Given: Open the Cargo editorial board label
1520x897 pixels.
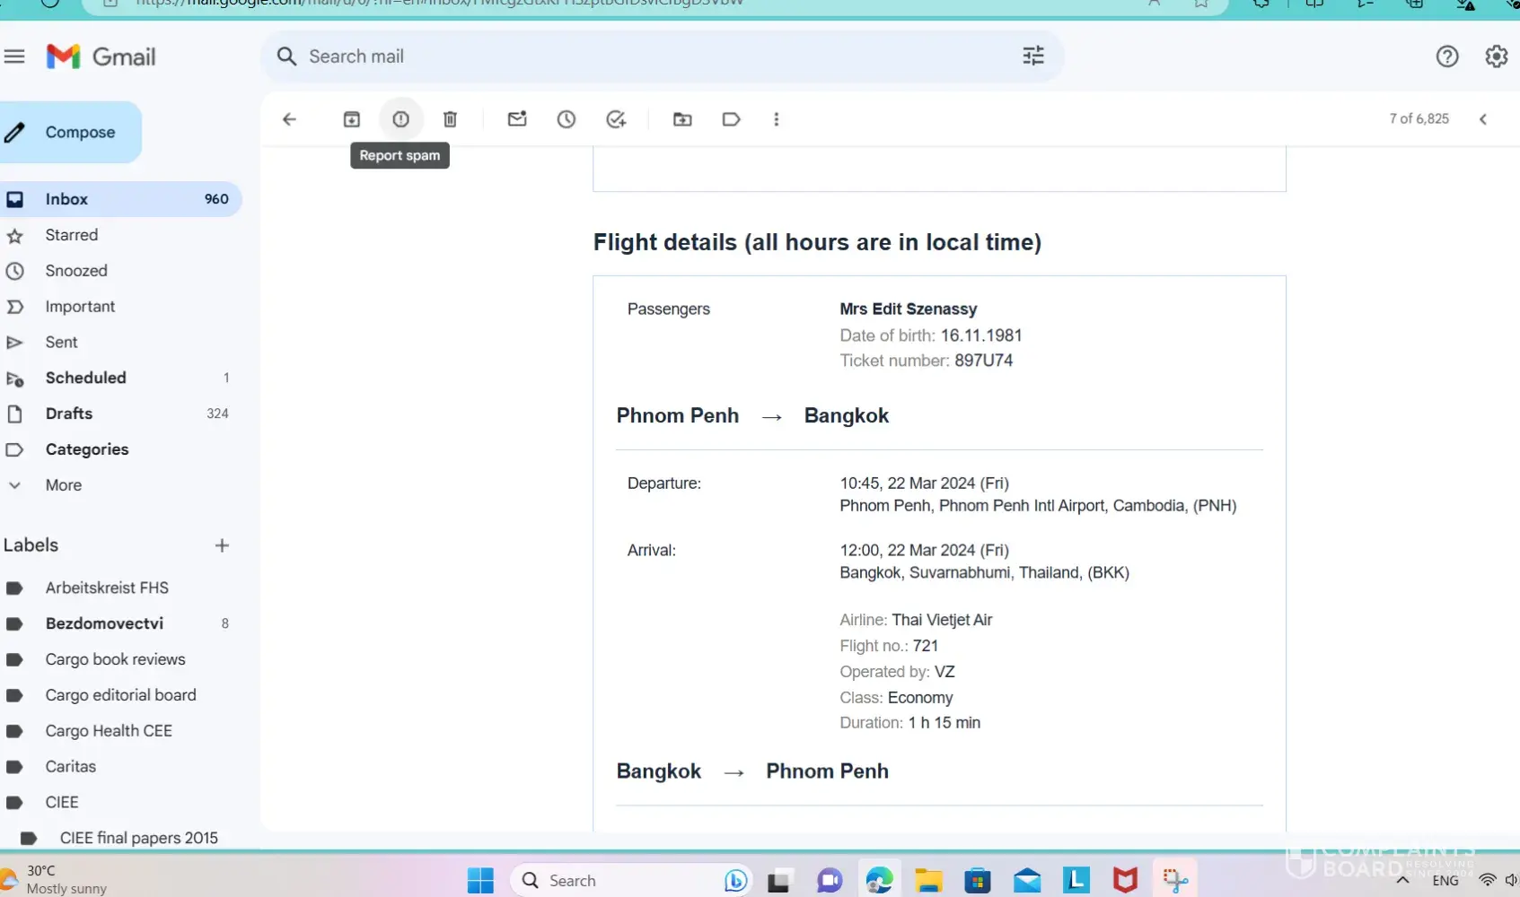Looking at the screenshot, I should pyautogui.click(x=119, y=695).
